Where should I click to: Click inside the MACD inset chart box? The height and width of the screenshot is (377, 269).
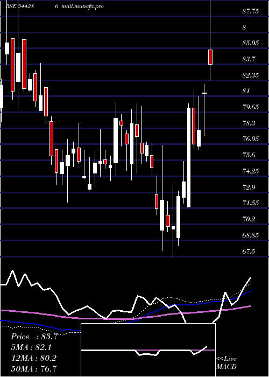[148, 350]
